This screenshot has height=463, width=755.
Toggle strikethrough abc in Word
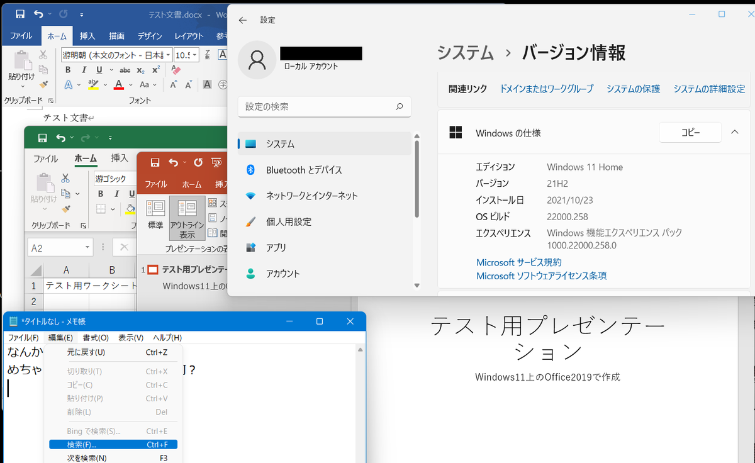point(125,70)
